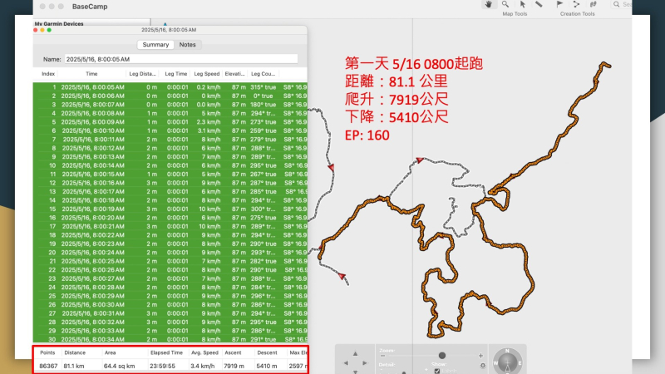Pick the New Route creation tool
665x374 pixels.
pyautogui.click(x=576, y=4)
